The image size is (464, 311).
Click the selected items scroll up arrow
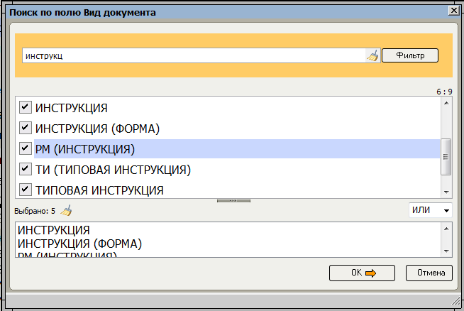446,229
